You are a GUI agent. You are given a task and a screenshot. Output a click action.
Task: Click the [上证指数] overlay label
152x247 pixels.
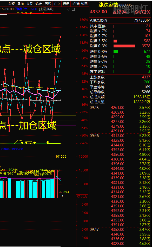[x=46, y=9]
